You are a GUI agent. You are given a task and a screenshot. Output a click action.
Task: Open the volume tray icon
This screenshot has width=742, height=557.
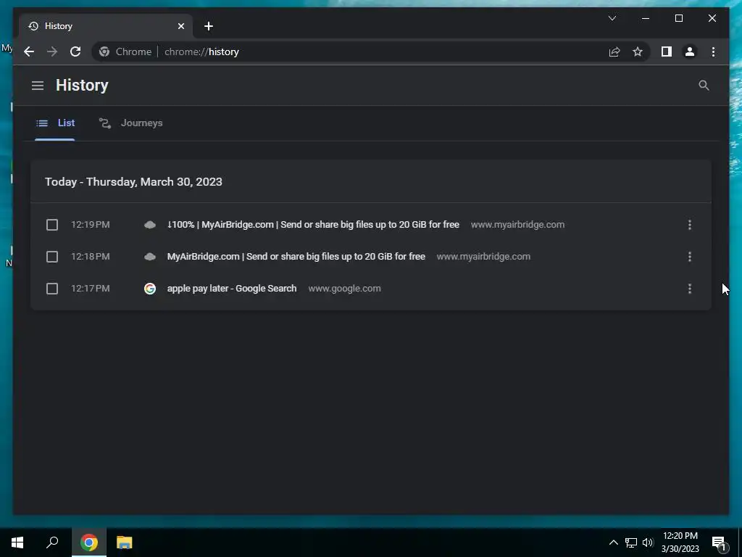[x=648, y=542]
